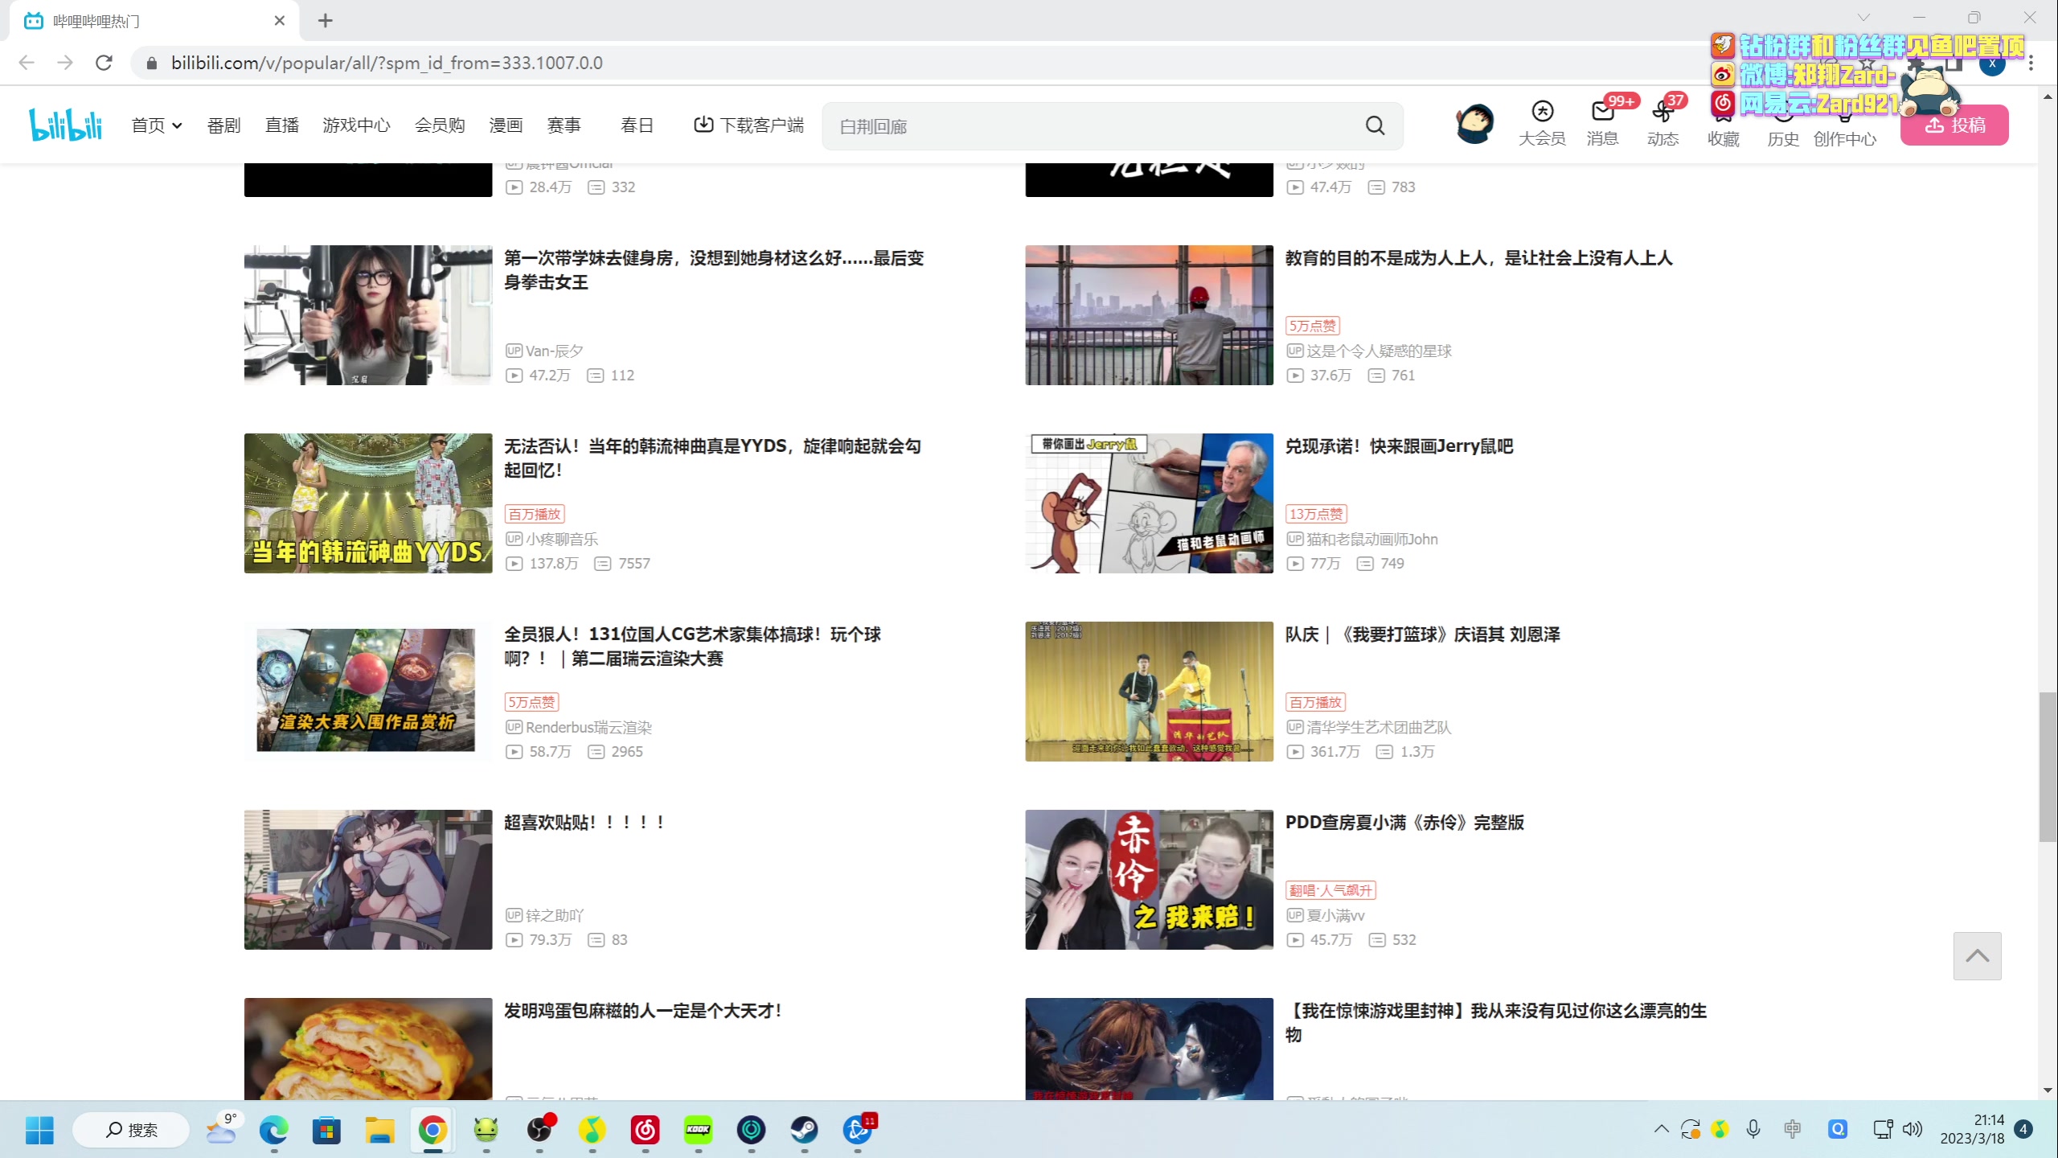
Task: Open Chrome tab search chevron
Action: coord(1863,18)
